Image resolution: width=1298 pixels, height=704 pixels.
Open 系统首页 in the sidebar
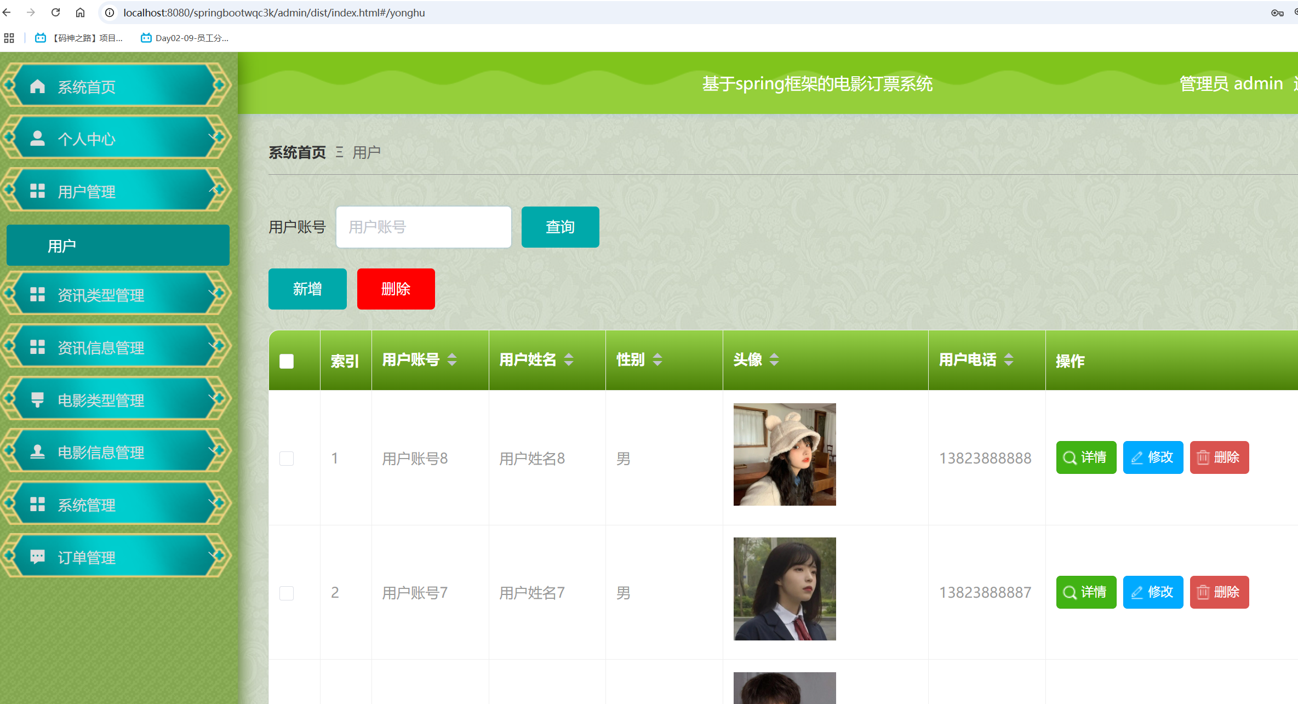click(x=116, y=85)
